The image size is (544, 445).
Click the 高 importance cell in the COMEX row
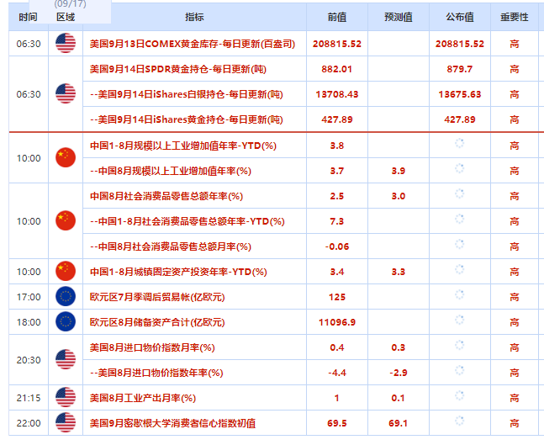[x=515, y=44]
